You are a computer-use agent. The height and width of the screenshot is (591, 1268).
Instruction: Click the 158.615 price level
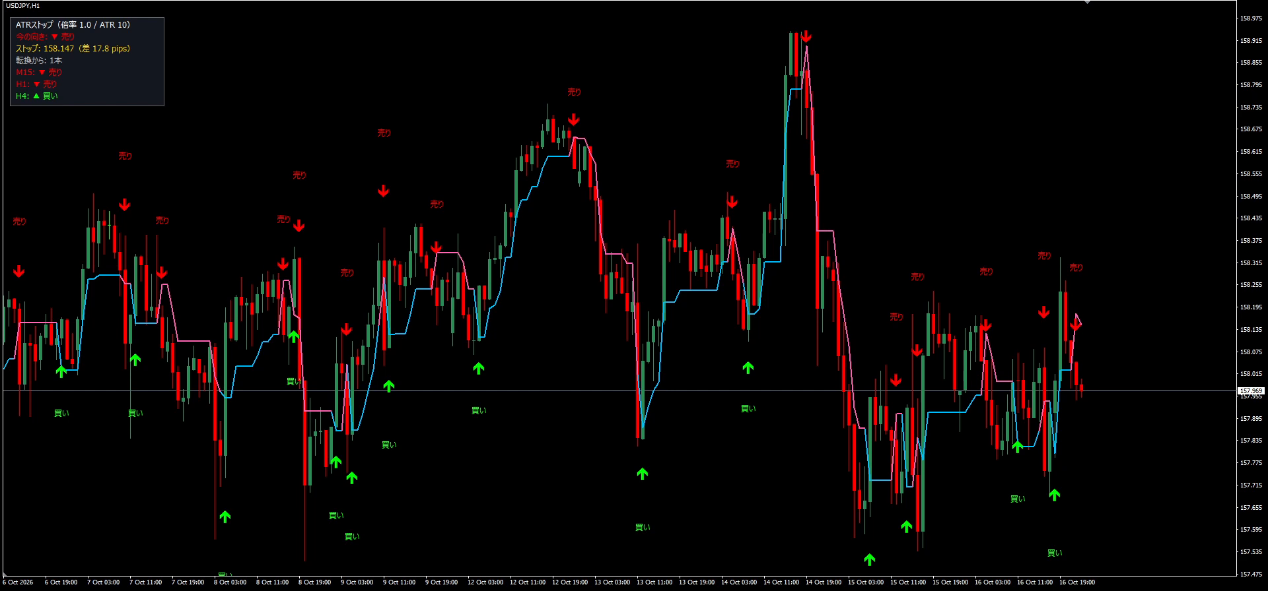point(1251,152)
